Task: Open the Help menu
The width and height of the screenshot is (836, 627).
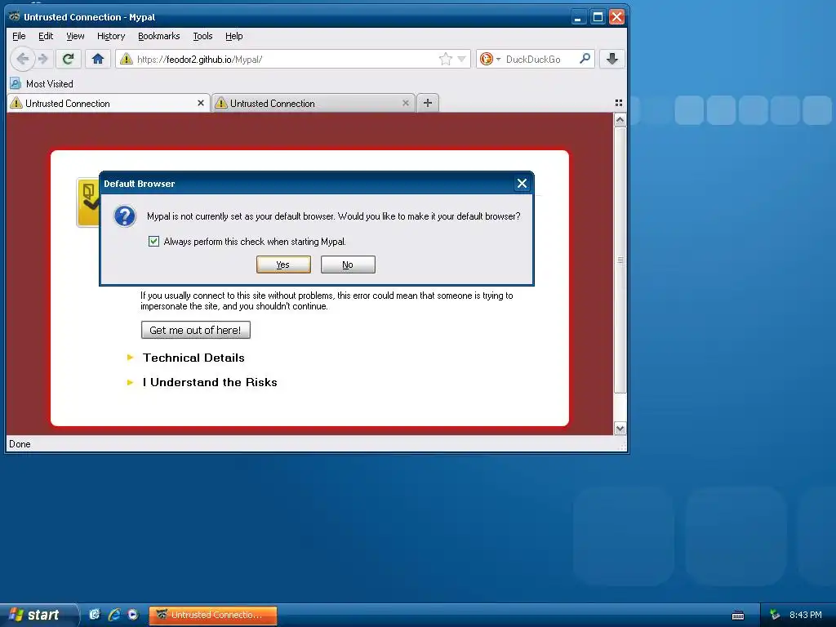Action: coord(233,36)
